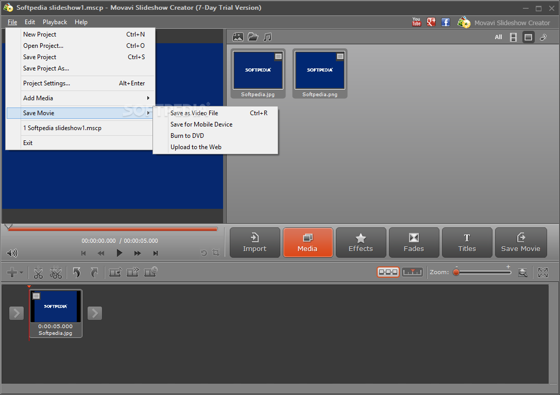Click the add images icon in media panel
The image size is (560, 395).
(x=238, y=37)
